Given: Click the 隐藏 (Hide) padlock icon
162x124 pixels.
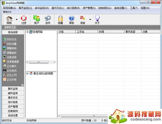Looking at the screenshot, I should click(x=60, y=19).
